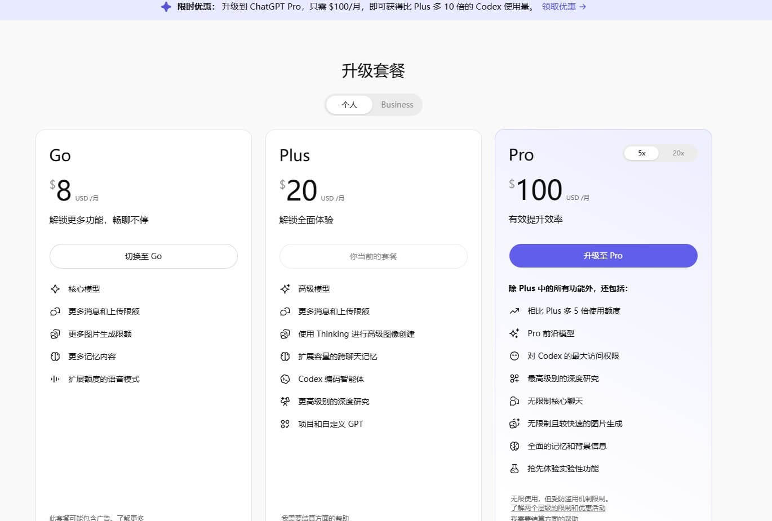Click the 无限制且较快速的图片生成 icon
The width and height of the screenshot is (772, 521).
(x=514, y=424)
